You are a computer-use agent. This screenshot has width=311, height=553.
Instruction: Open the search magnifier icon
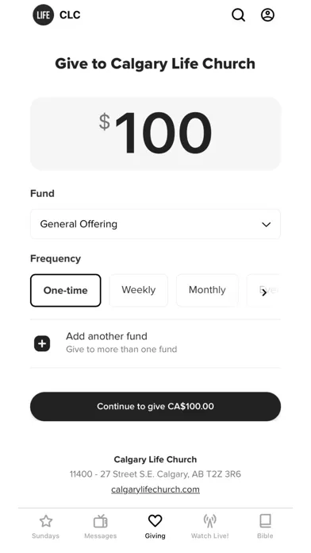pyautogui.click(x=238, y=15)
